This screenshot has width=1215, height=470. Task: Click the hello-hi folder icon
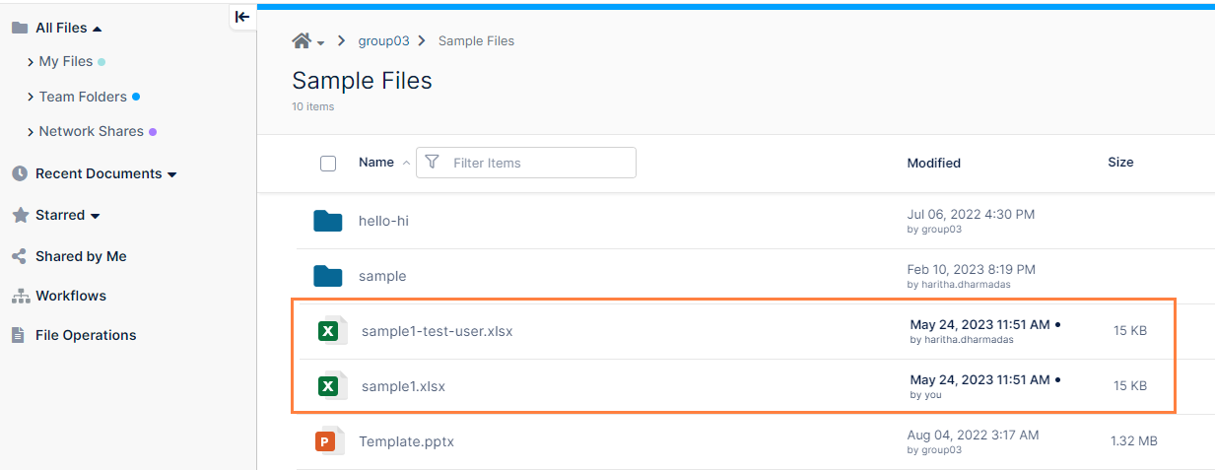pyautogui.click(x=327, y=221)
